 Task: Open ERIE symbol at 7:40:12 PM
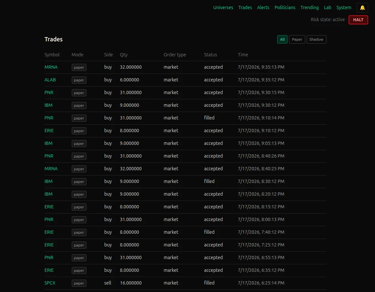pyautogui.click(x=49, y=232)
